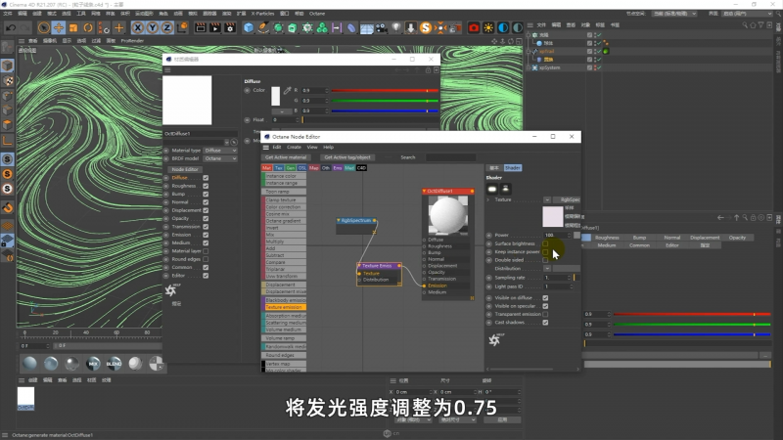Click the Floor grid object icon
Screen dimensions: 783x440
(x=366, y=28)
